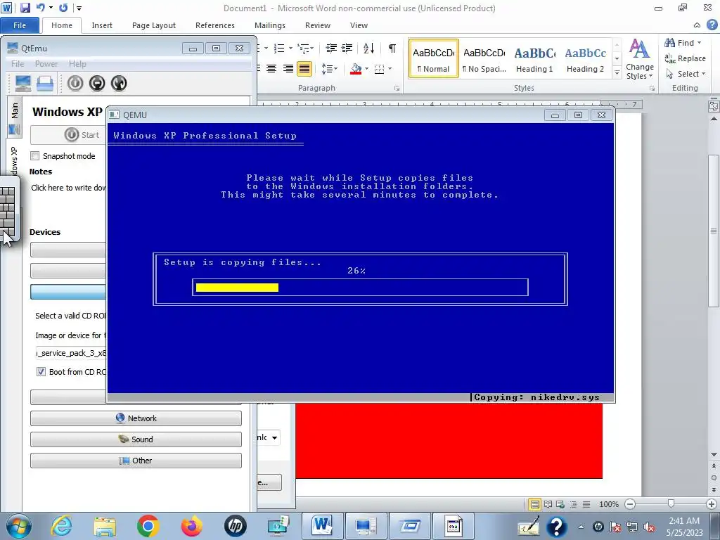
Task: Switch to the Insert ribbon tab
Action: pyautogui.click(x=102, y=25)
